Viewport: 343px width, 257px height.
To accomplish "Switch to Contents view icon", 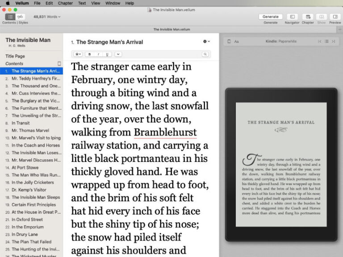I will 10,17.
